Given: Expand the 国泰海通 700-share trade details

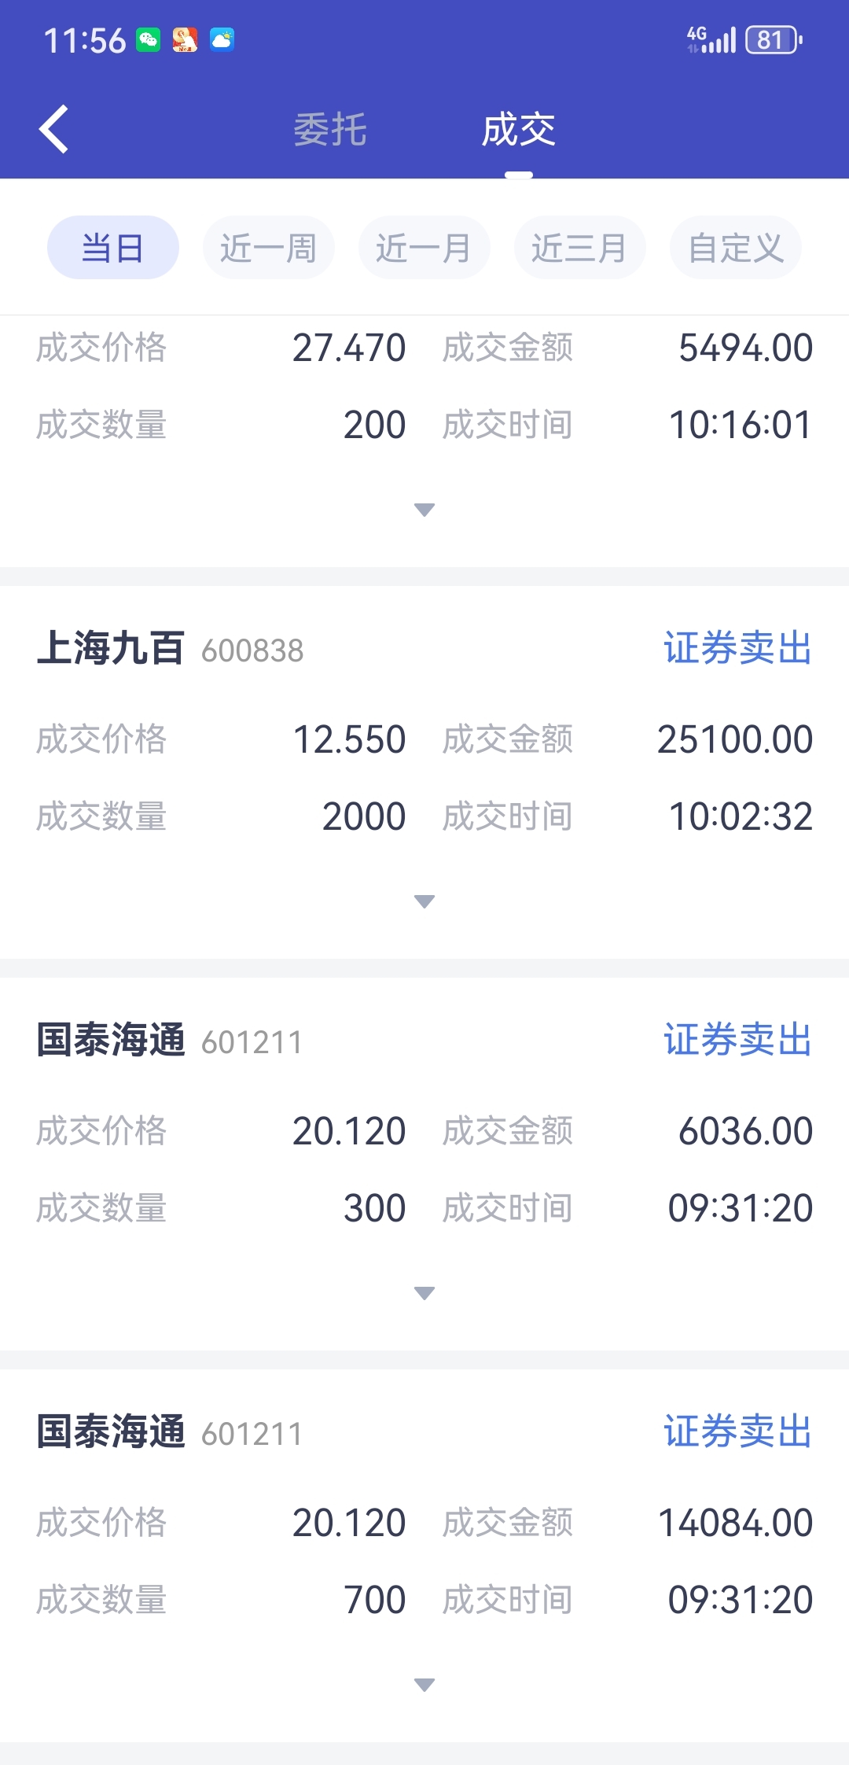Looking at the screenshot, I should coord(424,1685).
